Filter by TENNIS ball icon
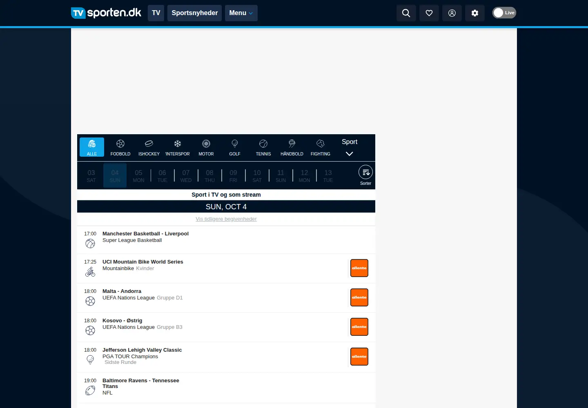Screen dimensions: 588x408 (263, 147)
